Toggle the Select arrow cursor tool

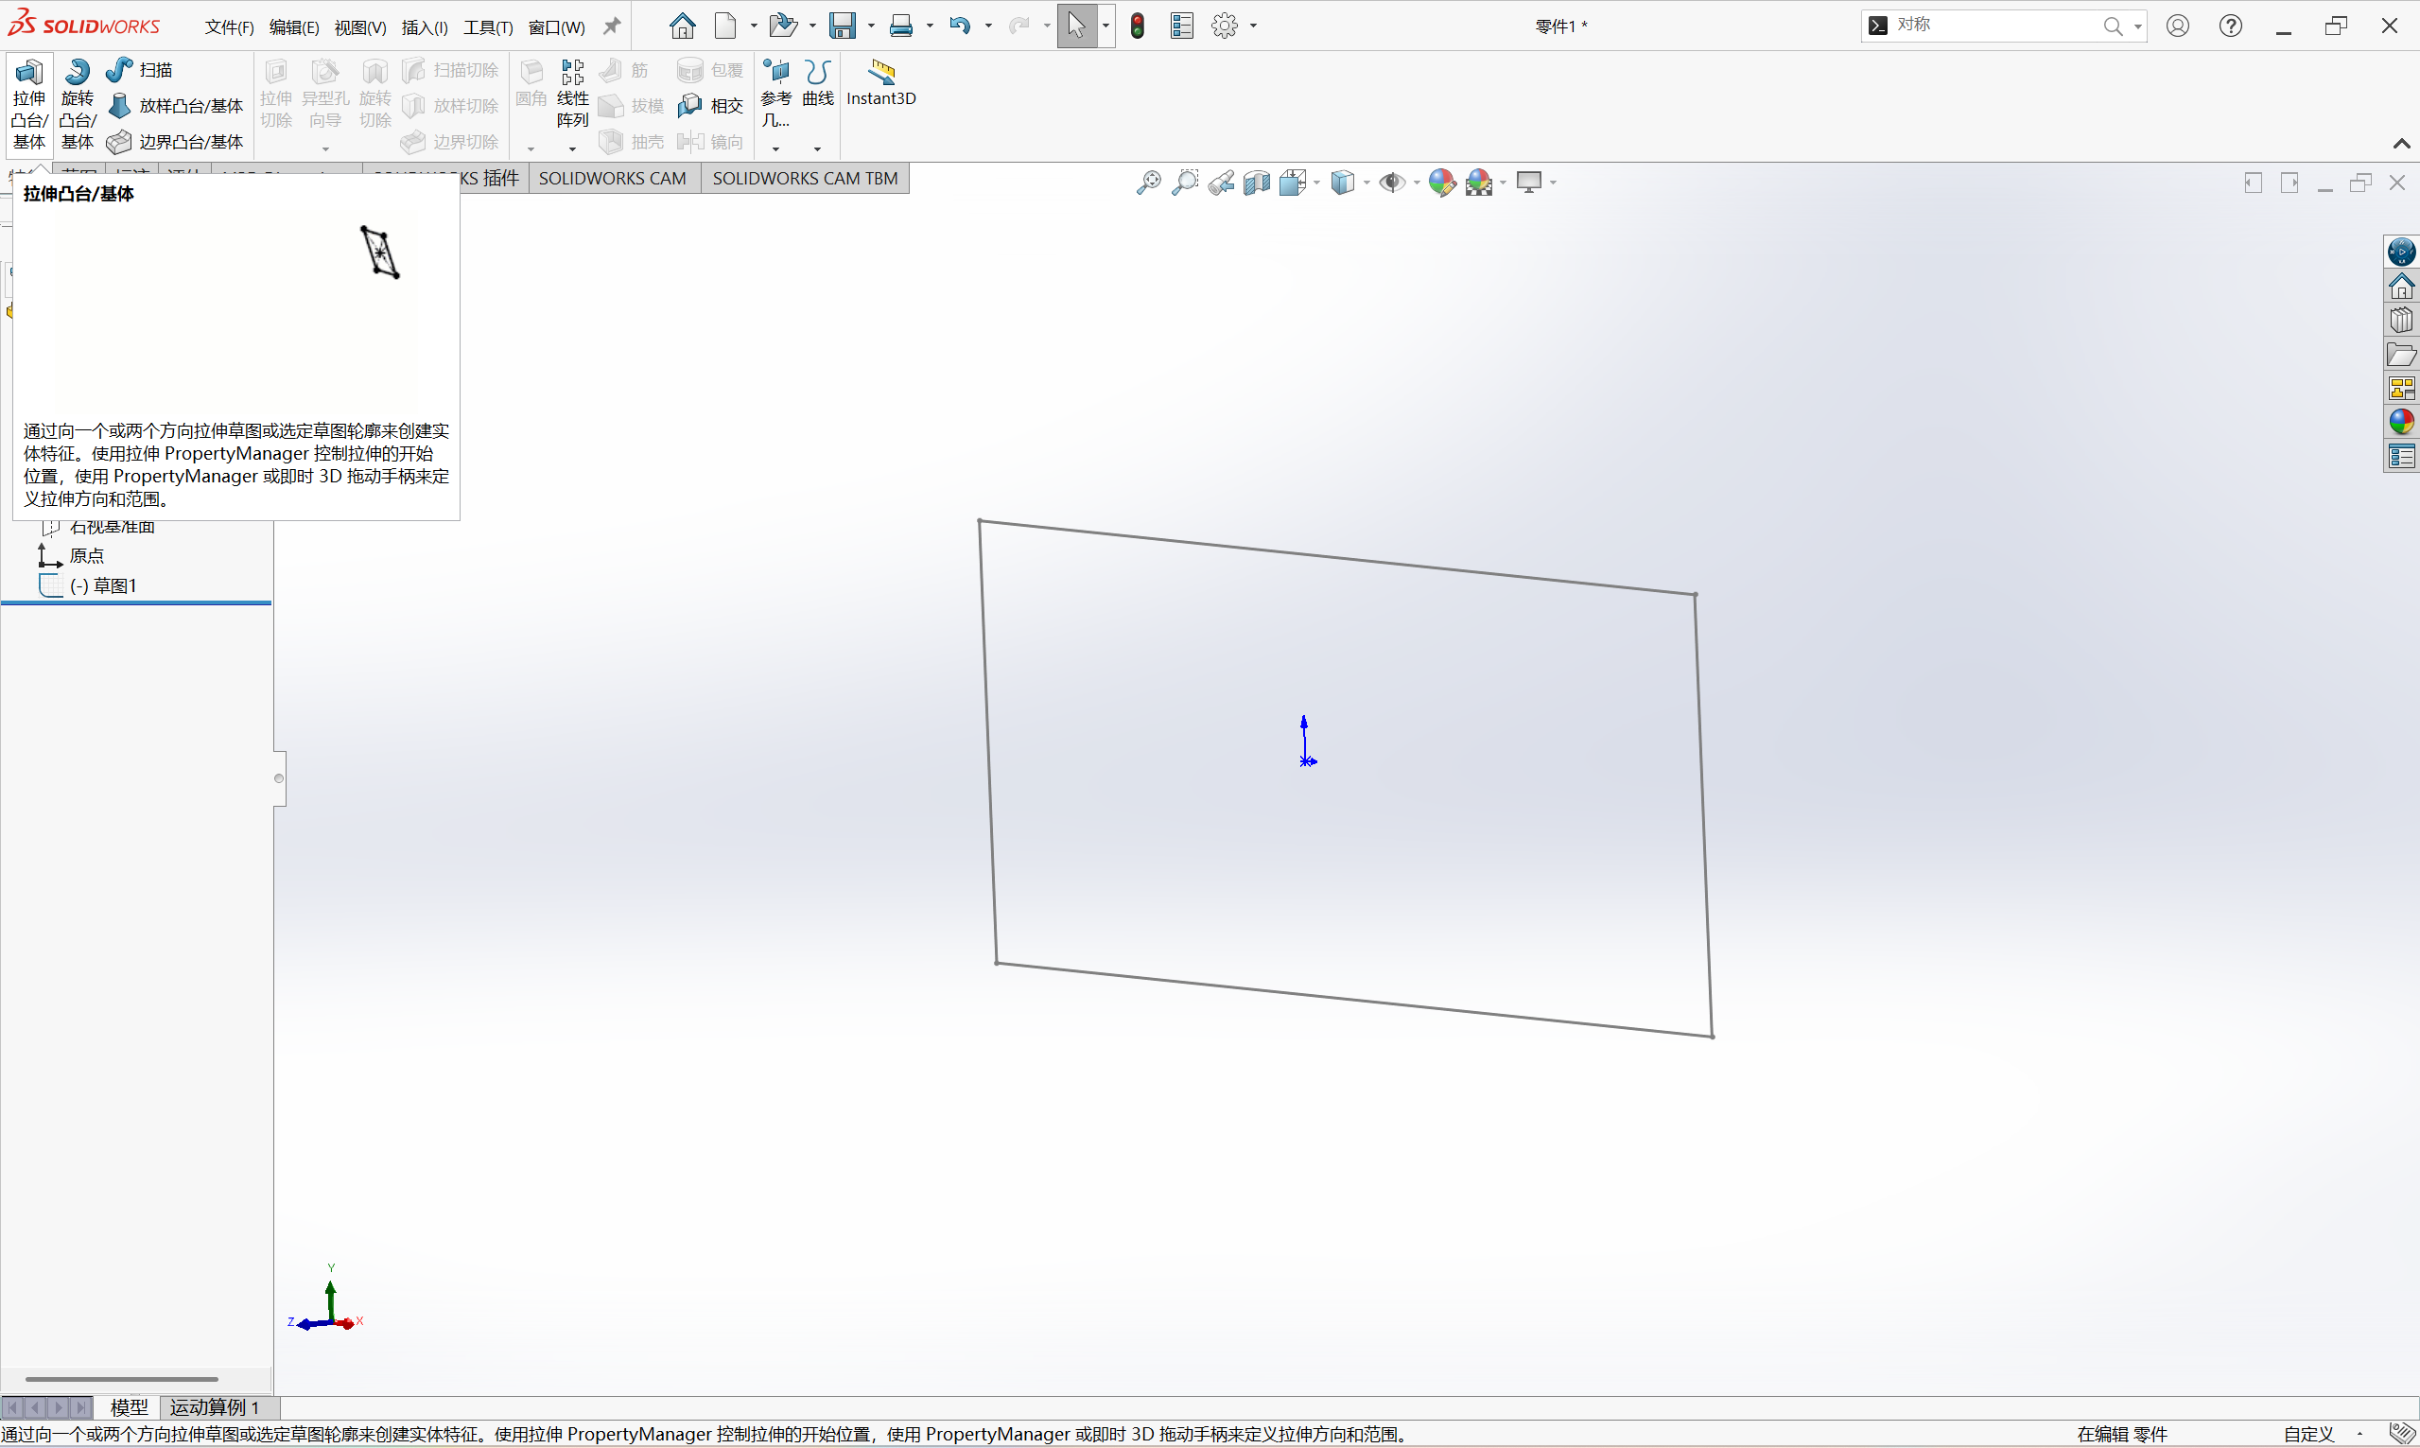[x=1076, y=26]
